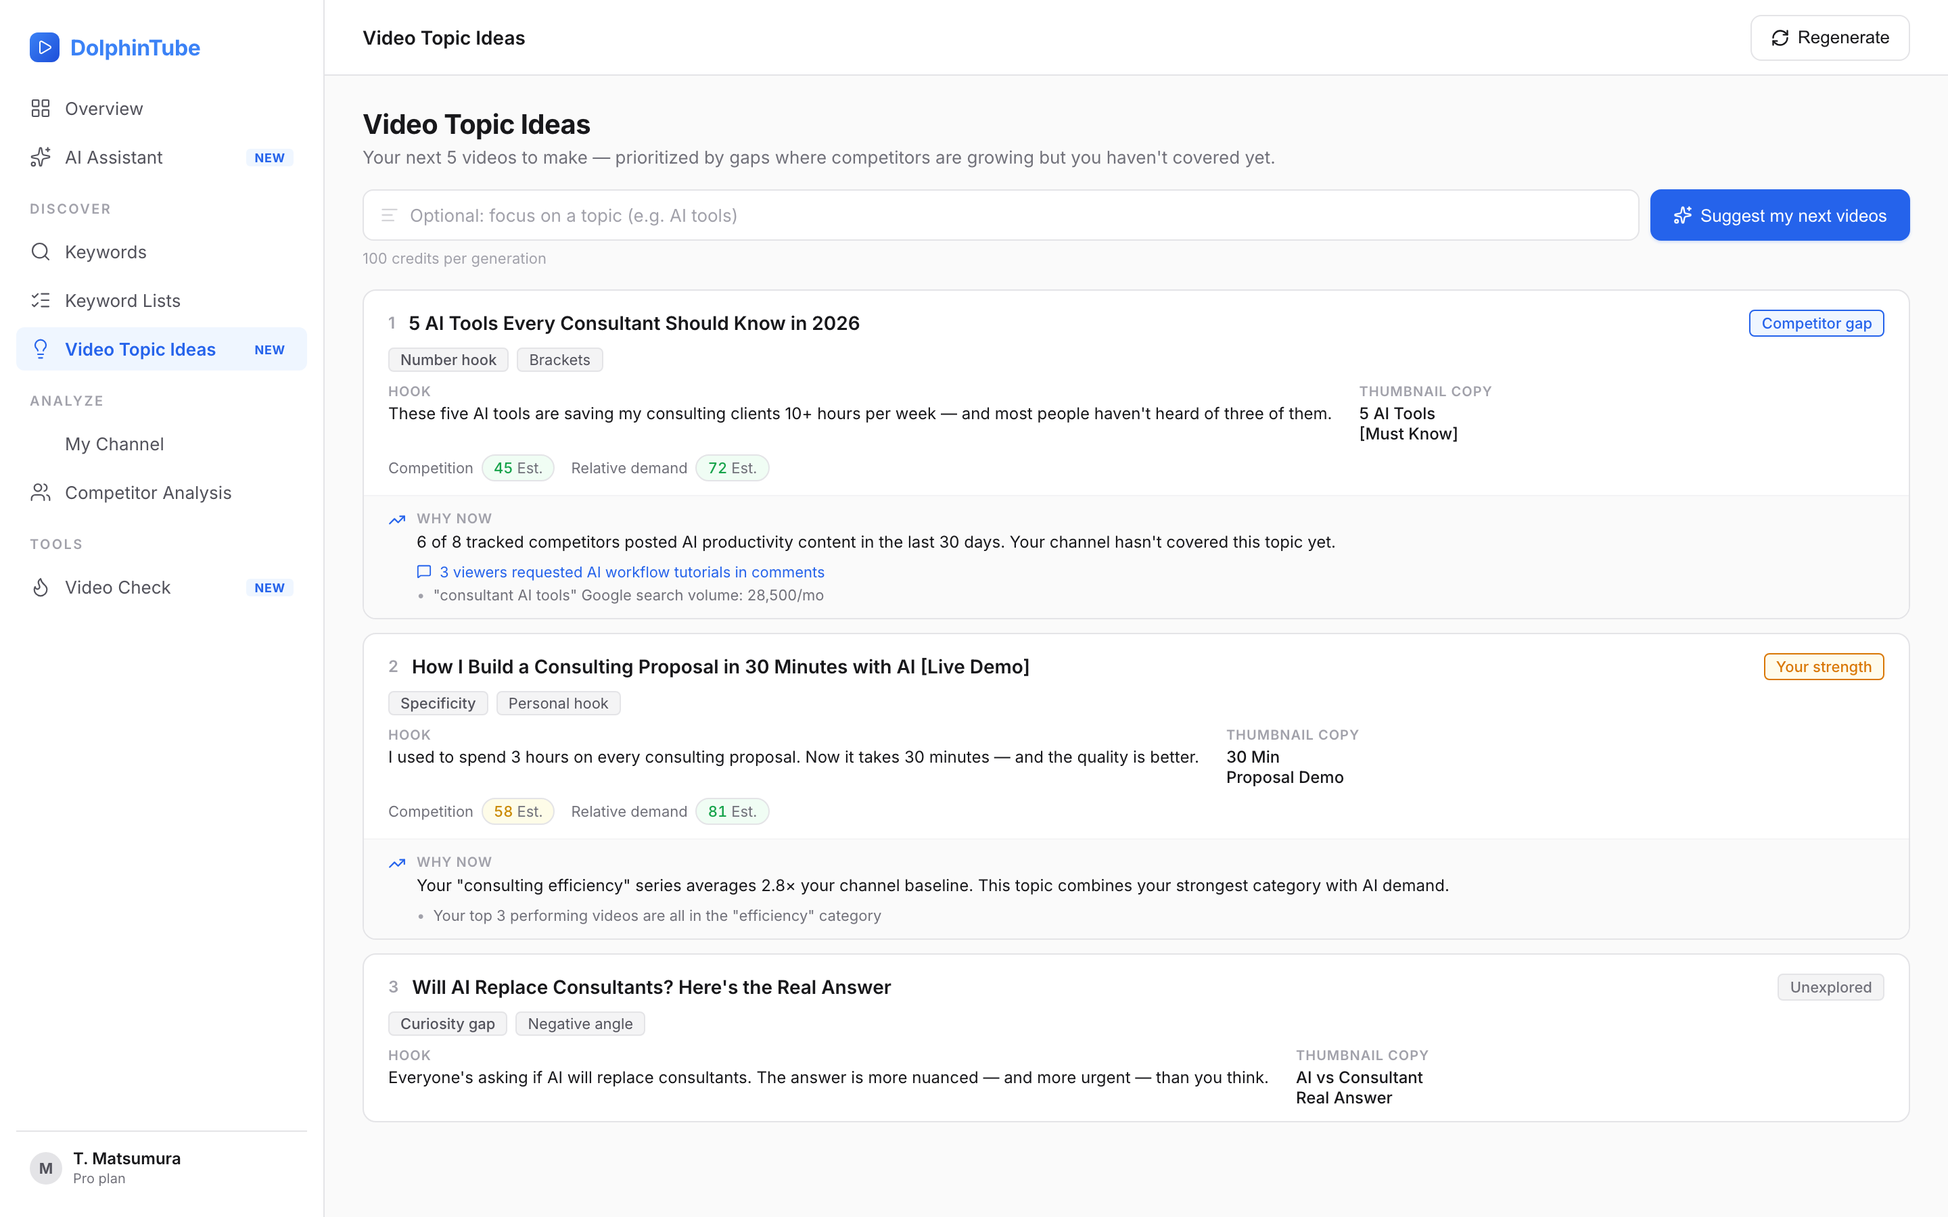Click the Overview grid icon
The image size is (1948, 1217).
tap(41, 109)
